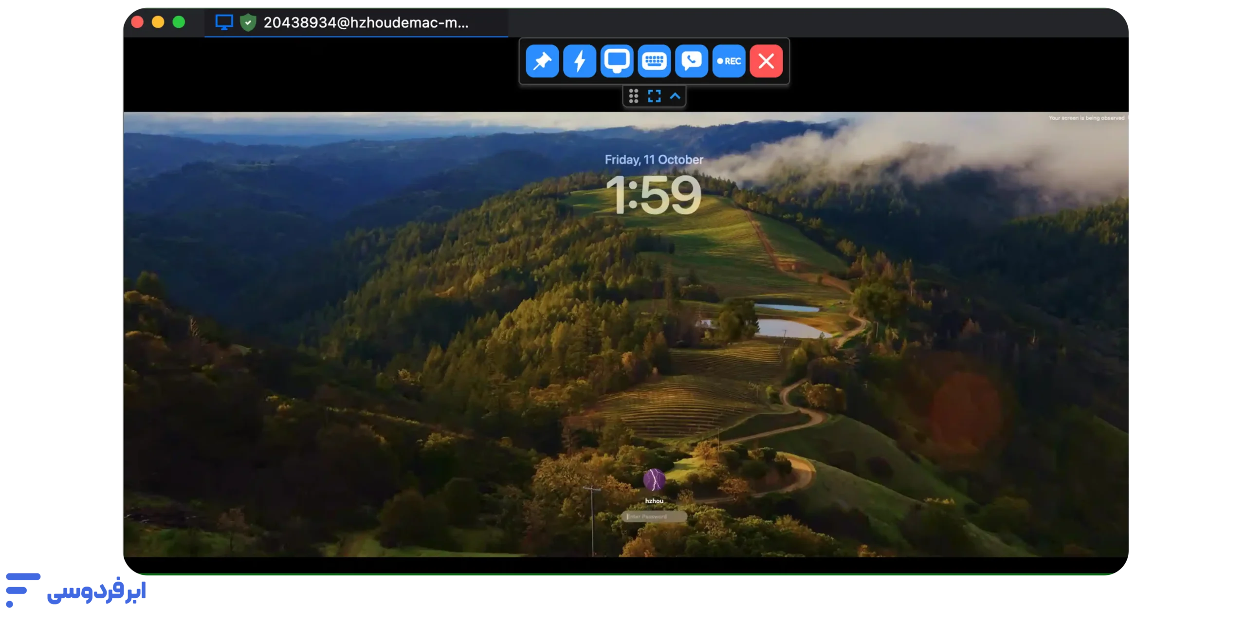1246x626 pixels.
Task: Toggle full screen mode icon
Action: click(654, 96)
